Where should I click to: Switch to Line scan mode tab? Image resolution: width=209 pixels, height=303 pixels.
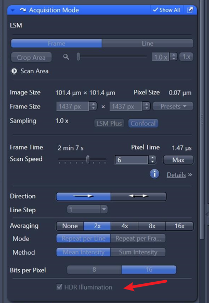pos(148,43)
